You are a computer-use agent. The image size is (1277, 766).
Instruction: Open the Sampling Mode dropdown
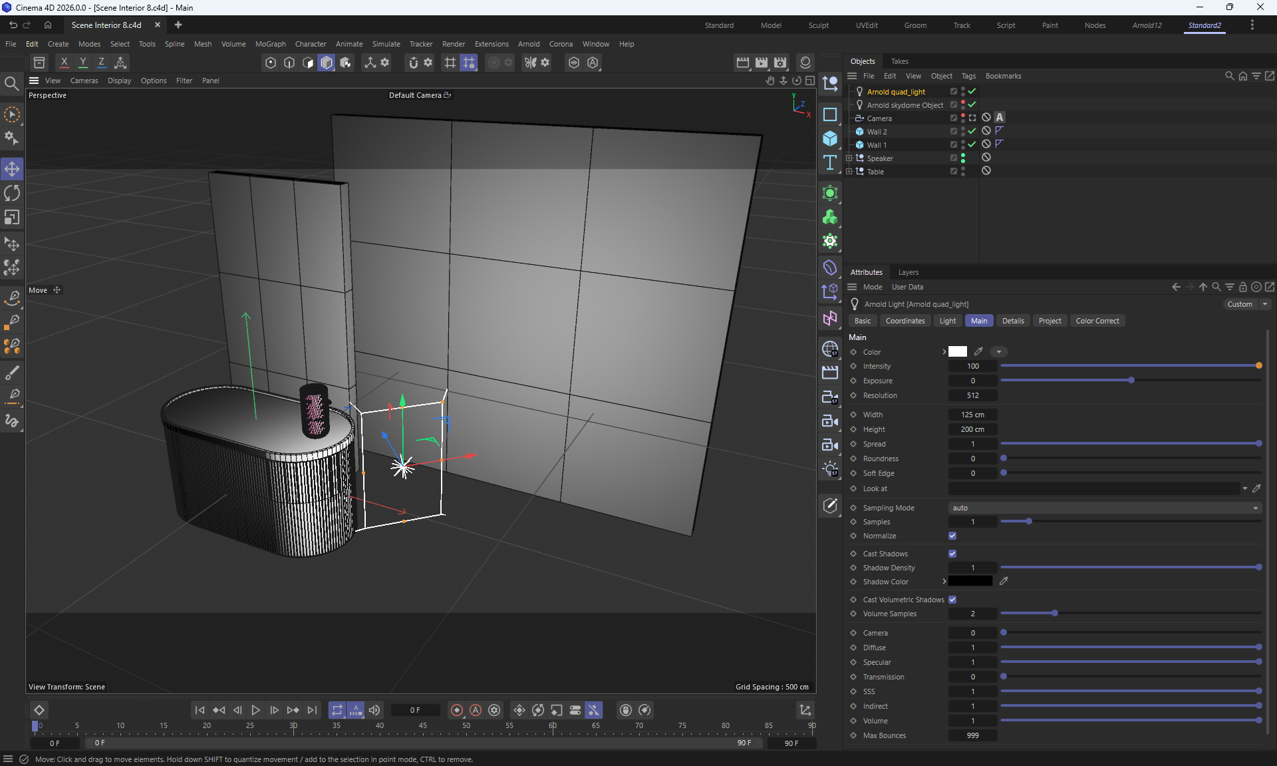[x=1105, y=508]
